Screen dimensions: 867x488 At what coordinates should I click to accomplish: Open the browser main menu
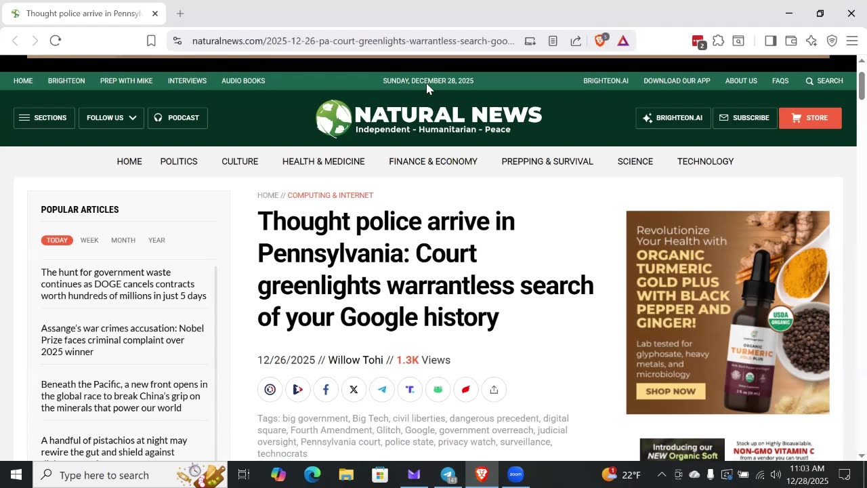[852, 41]
